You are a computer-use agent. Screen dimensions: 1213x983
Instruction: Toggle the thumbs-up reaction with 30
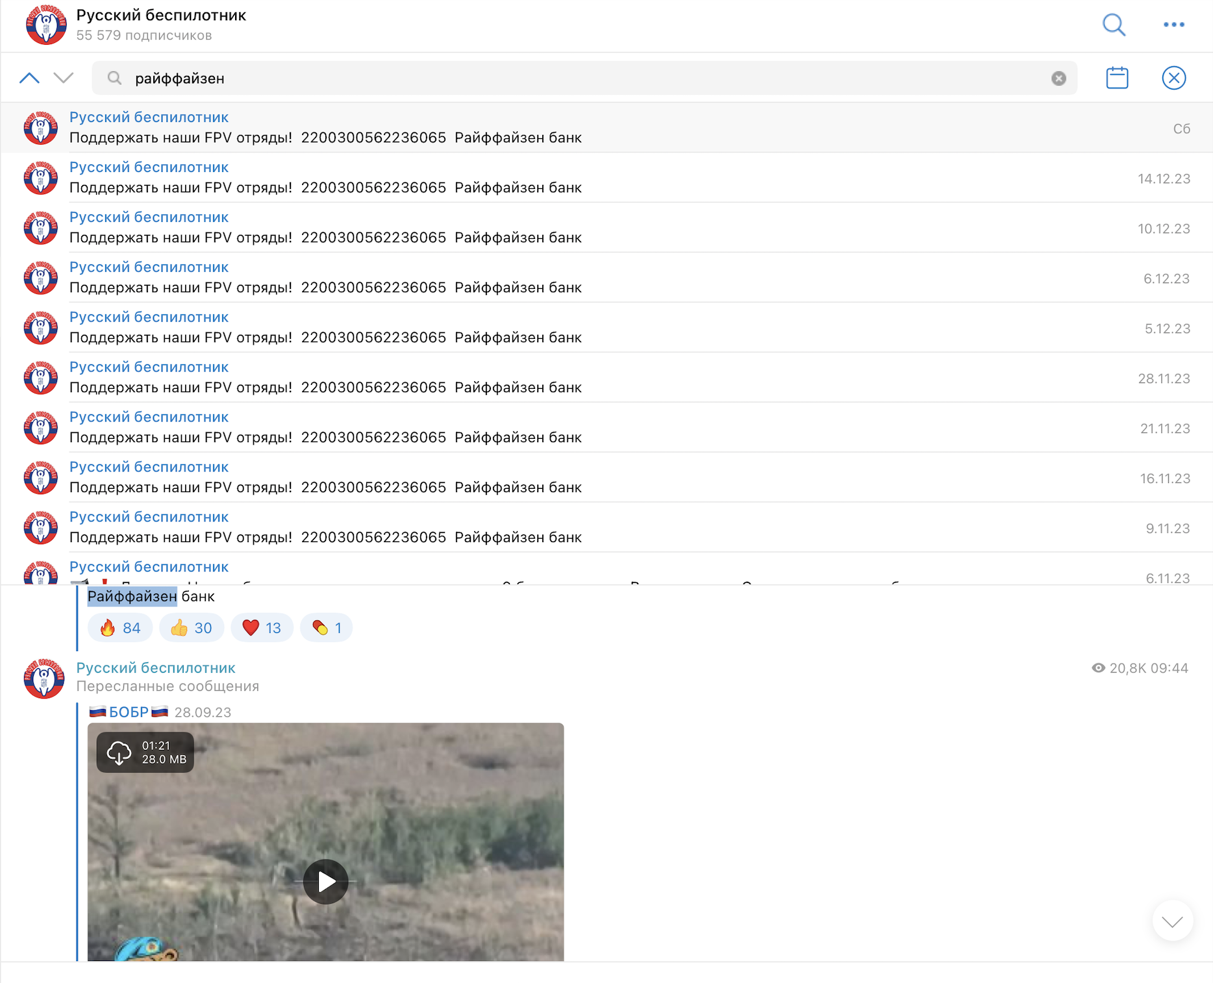(192, 628)
